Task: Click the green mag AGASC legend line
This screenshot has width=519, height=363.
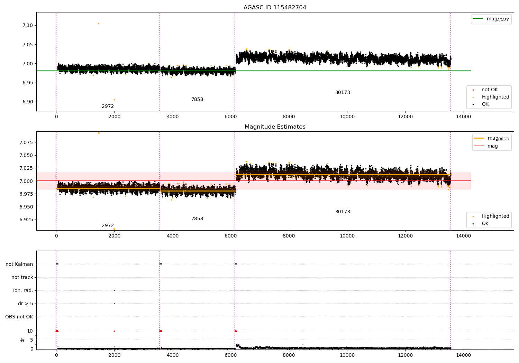Action: (x=478, y=19)
